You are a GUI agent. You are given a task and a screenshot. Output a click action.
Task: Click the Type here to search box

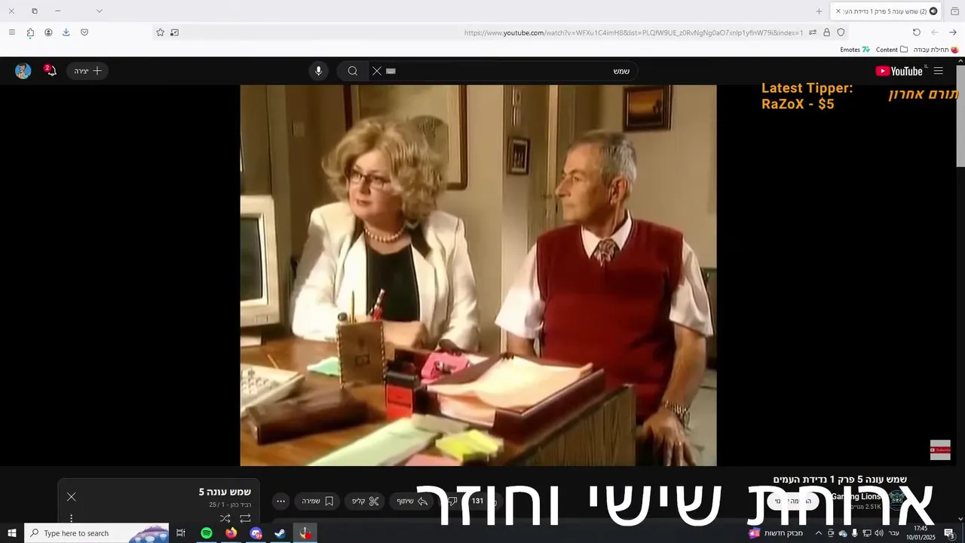coord(98,533)
